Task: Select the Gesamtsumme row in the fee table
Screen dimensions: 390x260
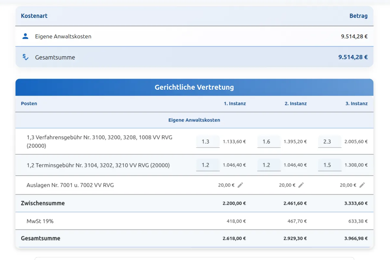Action: [x=41, y=238]
